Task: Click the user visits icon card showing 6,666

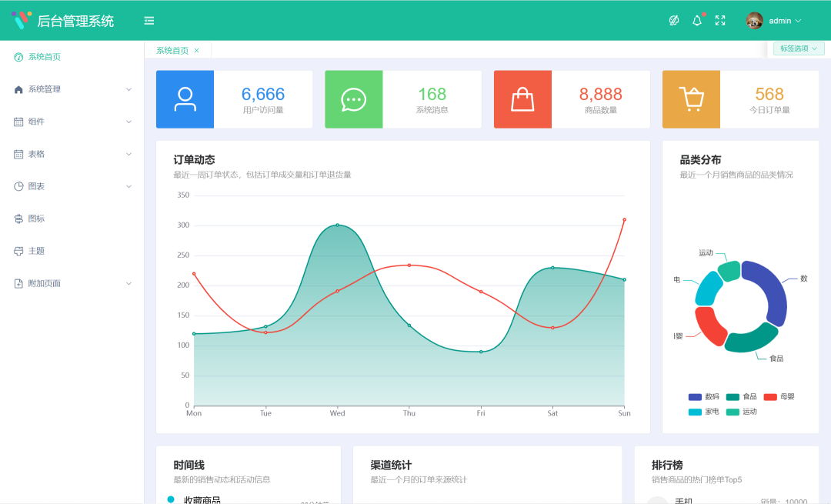Action: tap(185, 99)
